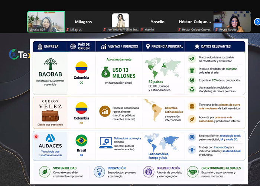Image resolution: width=260 pixels, height=186 pixels.
Task: Click the Latinoamérica, Europa y Asia text
Action: [159, 156]
